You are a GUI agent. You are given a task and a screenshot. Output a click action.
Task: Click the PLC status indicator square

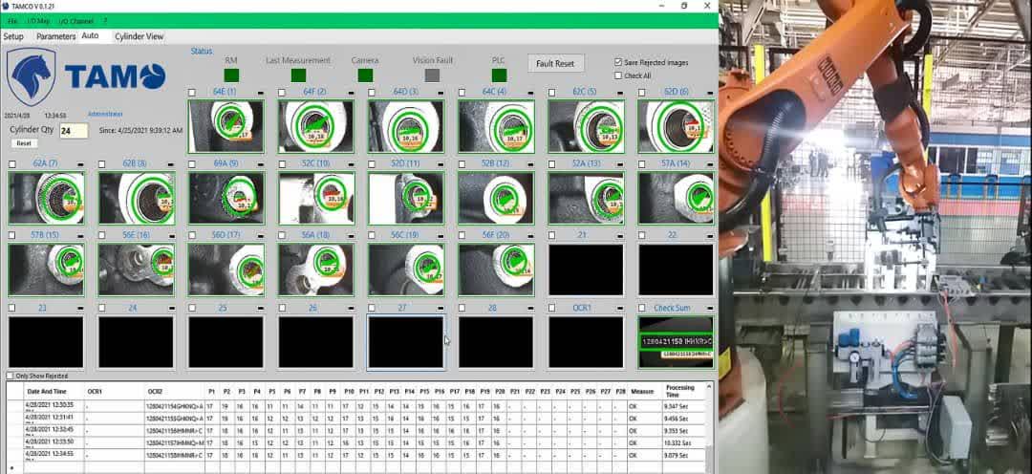tap(498, 75)
